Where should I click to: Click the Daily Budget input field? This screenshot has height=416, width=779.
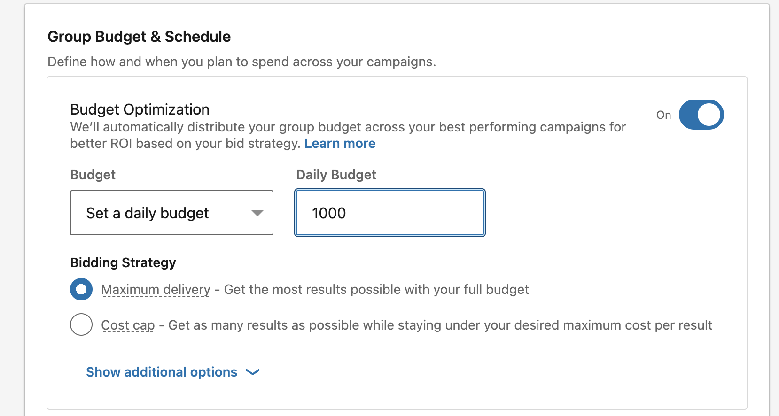(389, 213)
